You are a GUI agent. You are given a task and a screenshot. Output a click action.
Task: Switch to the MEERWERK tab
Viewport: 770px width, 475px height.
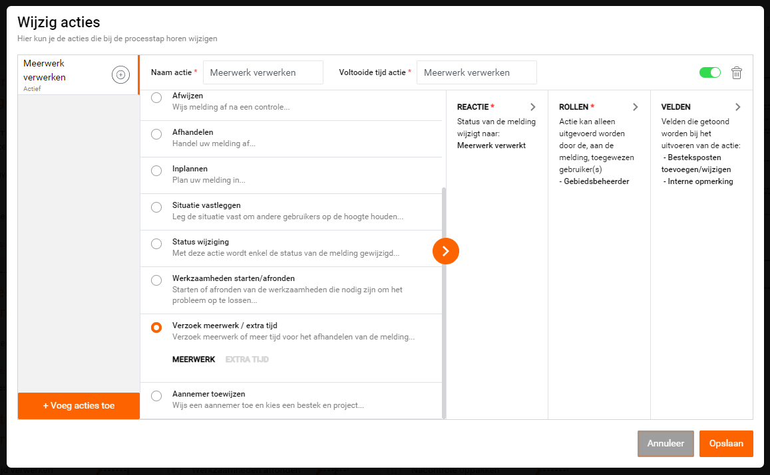point(194,359)
